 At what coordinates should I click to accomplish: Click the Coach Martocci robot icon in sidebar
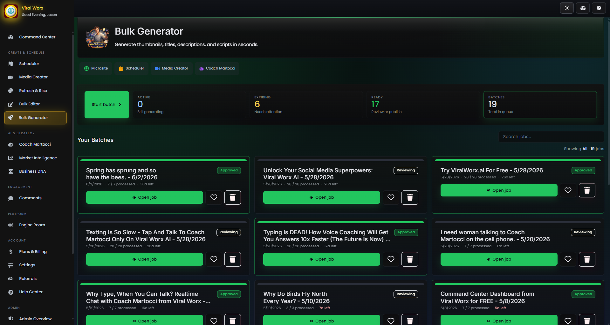tap(11, 144)
